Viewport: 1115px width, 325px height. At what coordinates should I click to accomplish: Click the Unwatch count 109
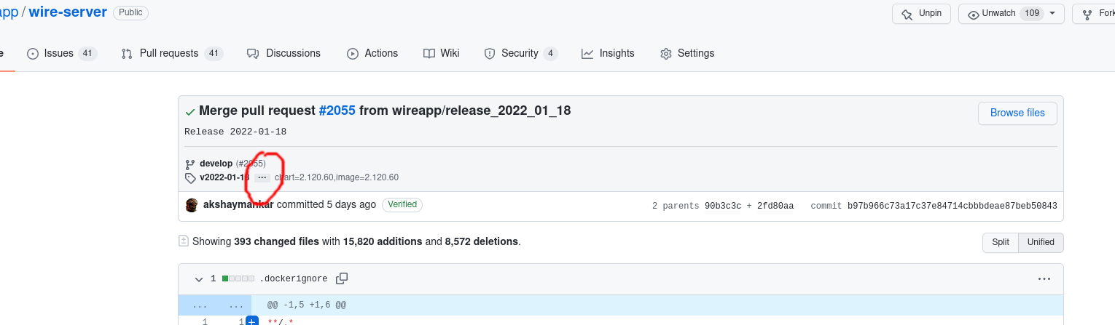click(x=1030, y=13)
